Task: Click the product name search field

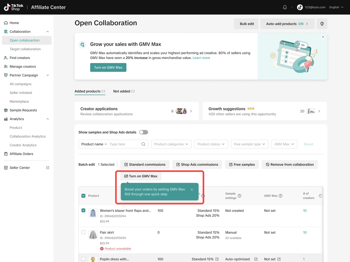Action: click(124, 144)
